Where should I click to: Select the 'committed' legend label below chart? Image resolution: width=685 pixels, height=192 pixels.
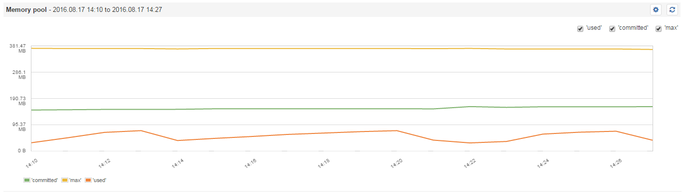click(45, 180)
